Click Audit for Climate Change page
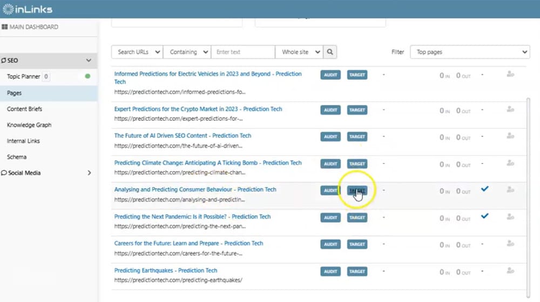540x302 pixels. [330, 164]
